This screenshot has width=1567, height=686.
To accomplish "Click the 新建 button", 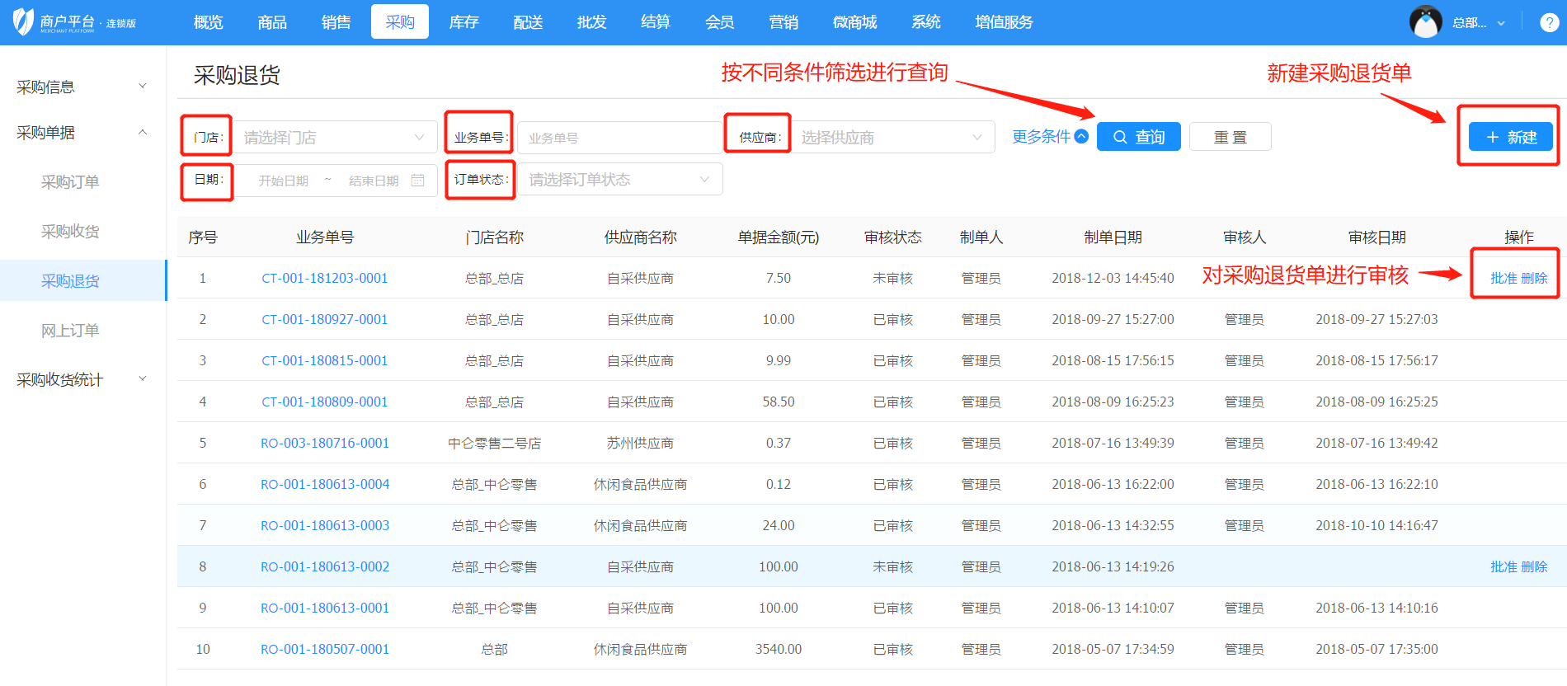I will coord(1510,137).
